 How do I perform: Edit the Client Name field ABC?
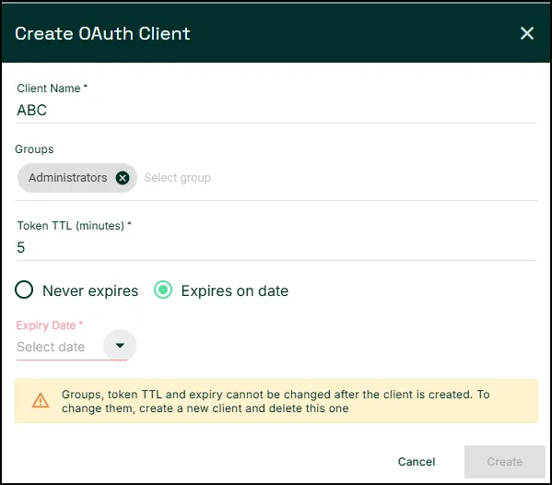tap(276, 111)
